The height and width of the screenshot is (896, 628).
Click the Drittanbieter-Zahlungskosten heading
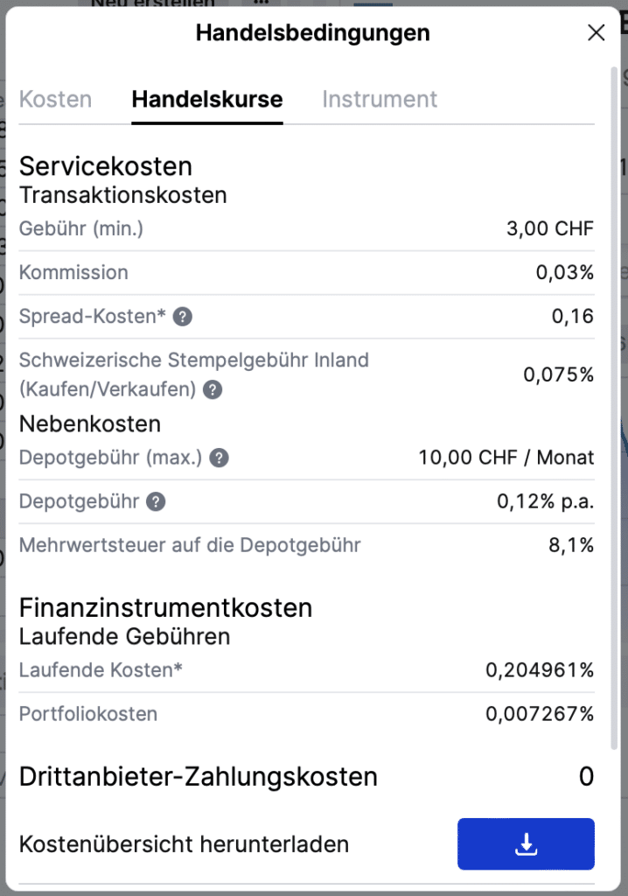pyautogui.click(x=200, y=776)
